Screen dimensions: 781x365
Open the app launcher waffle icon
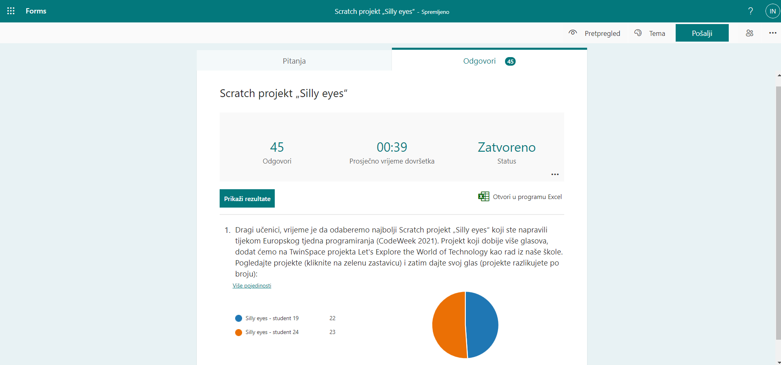pos(11,11)
